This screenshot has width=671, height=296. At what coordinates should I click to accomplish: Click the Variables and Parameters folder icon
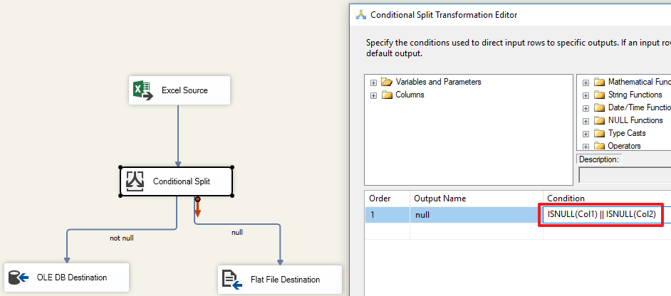click(387, 82)
